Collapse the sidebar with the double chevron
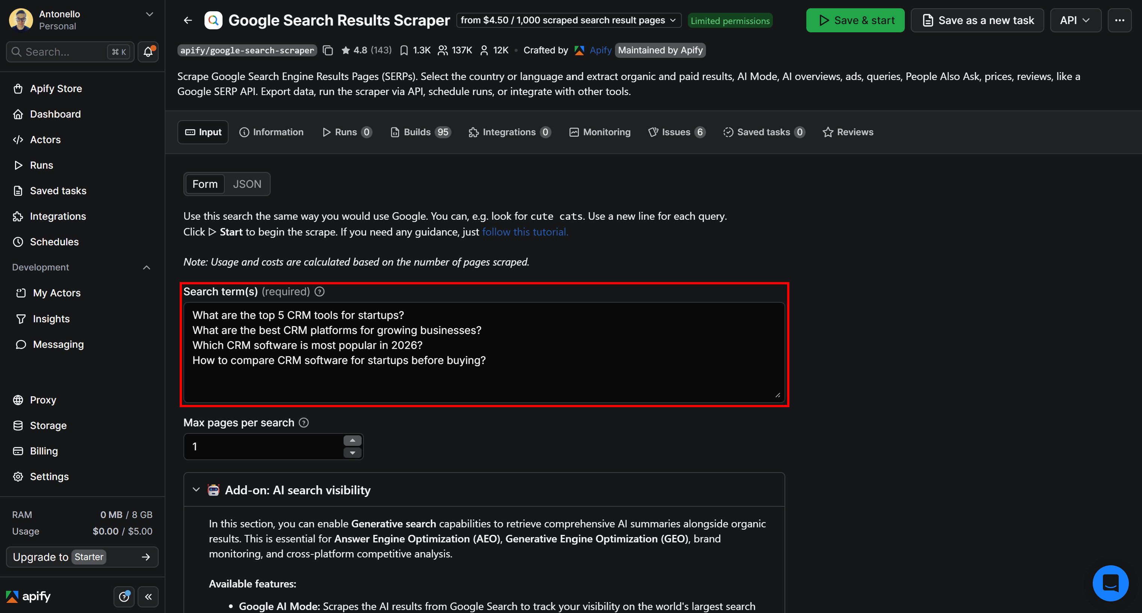The height and width of the screenshot is (613, 1142). tap(148, 596)
